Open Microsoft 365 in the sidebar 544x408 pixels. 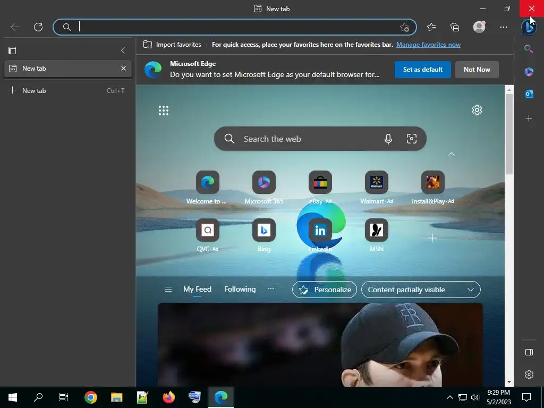pos(529,72)
